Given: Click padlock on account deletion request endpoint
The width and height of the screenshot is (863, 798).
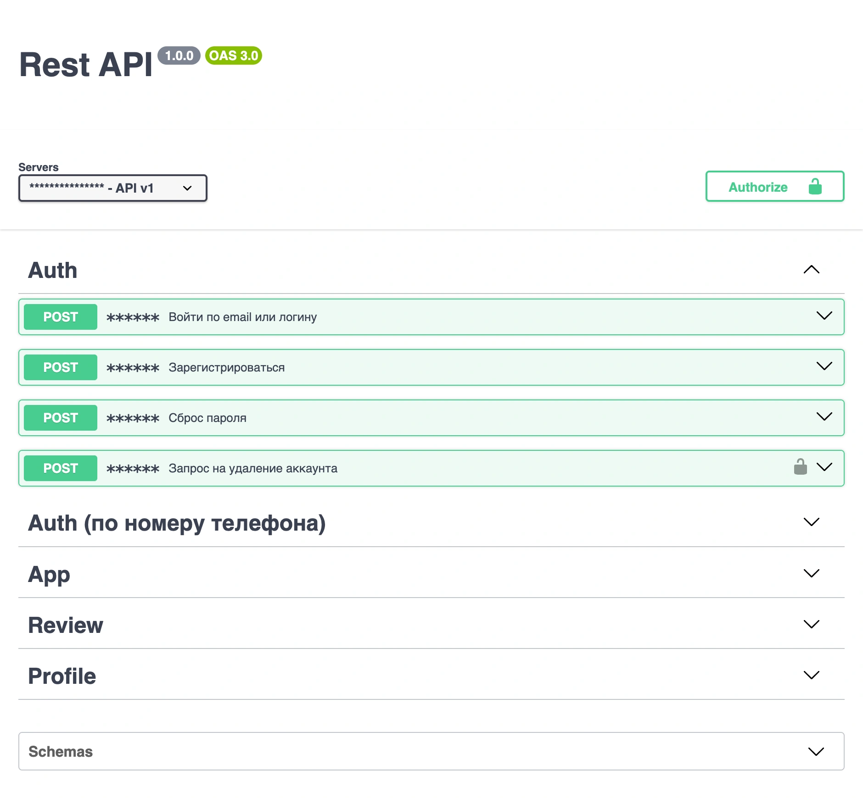Looking at the screenshot, I should tap(800, 467).
